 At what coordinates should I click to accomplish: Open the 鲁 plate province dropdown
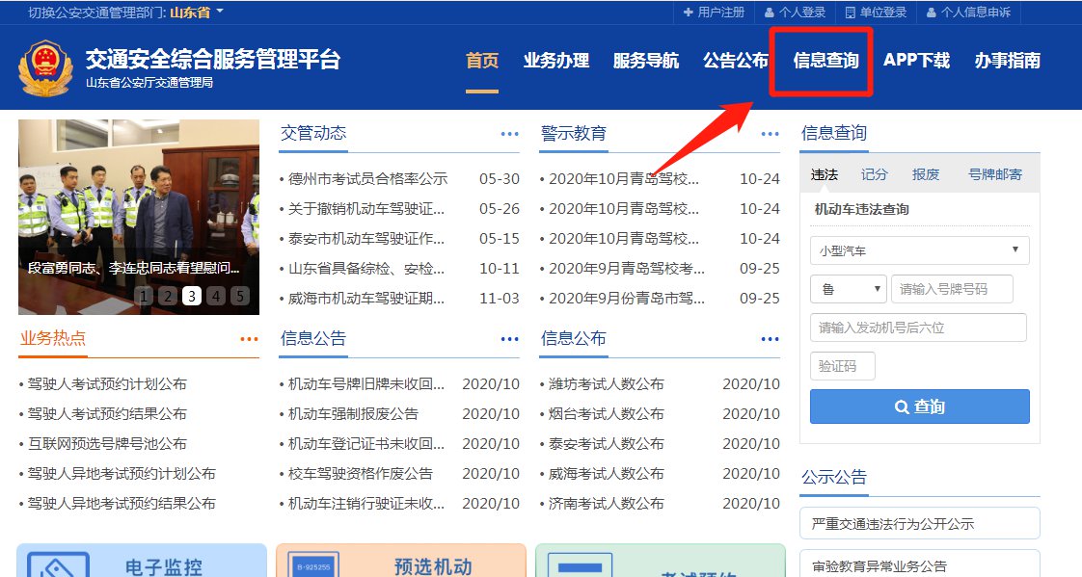[848, 289]
